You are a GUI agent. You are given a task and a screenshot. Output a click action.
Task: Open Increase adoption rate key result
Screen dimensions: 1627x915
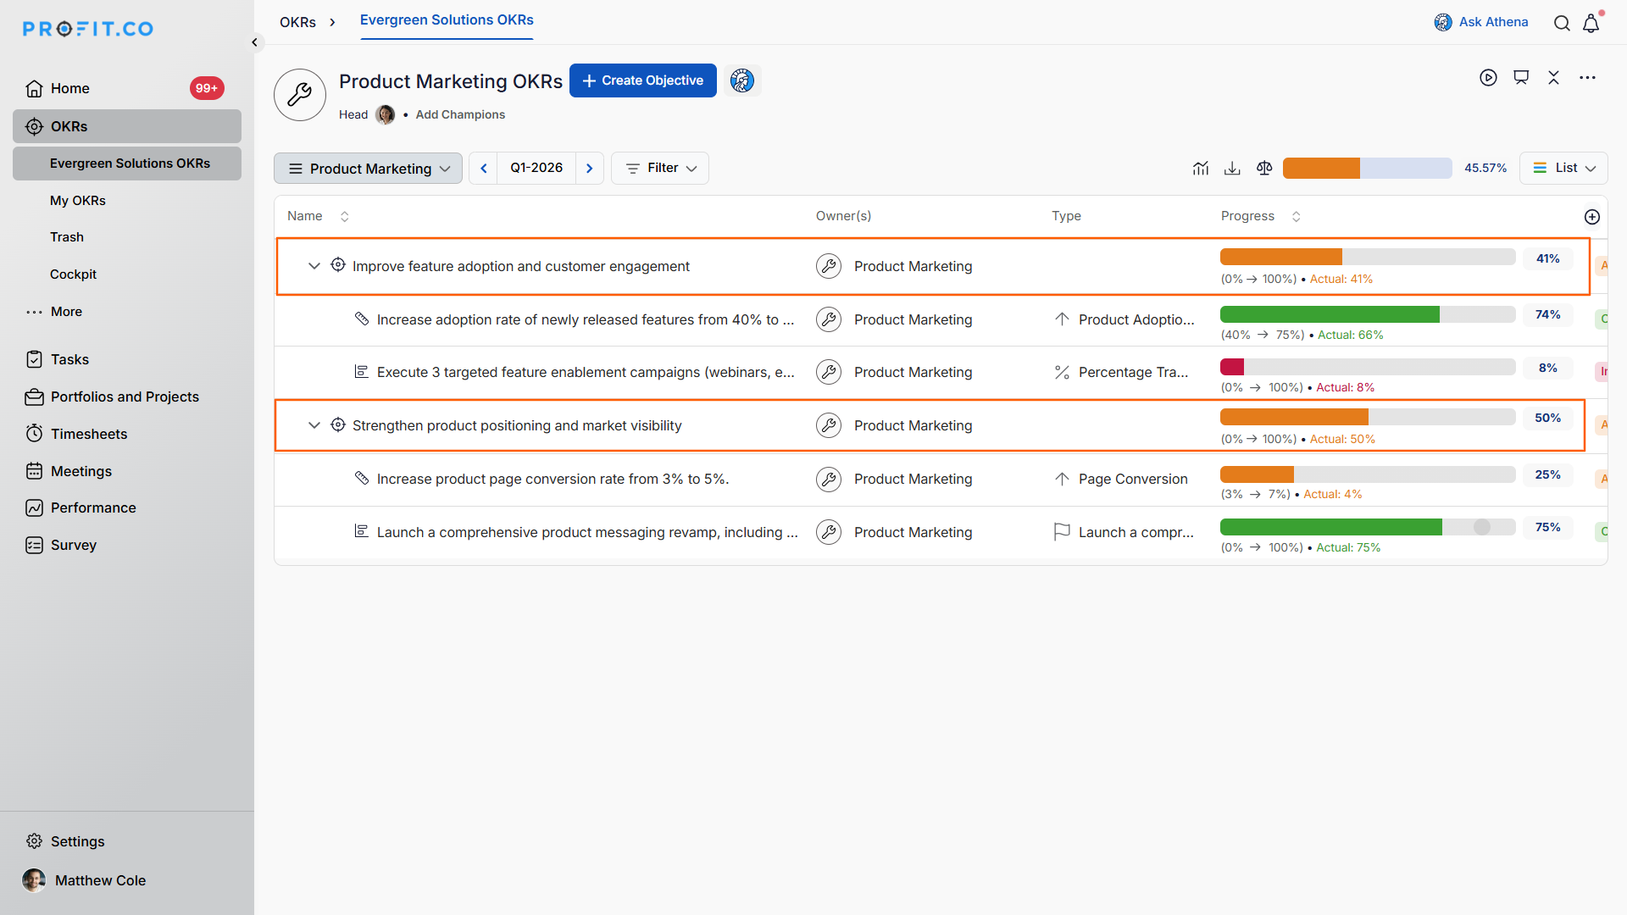[586, 319]
